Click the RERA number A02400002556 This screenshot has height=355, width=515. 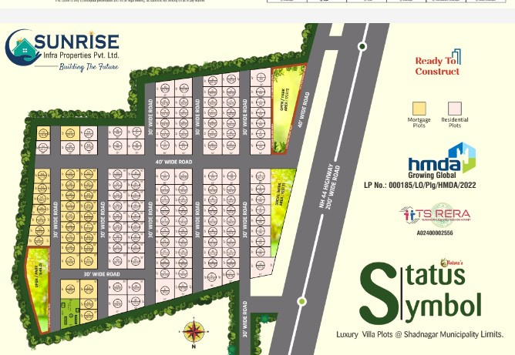click(435, 233)
